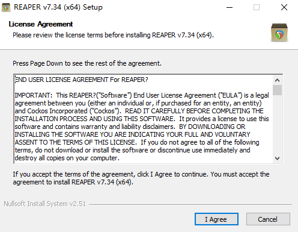Click the 'Nullsoft Install System v2.51' label
The height and width of the screenshot is (232, 298).
pyautogui.click(x=44, y=204)
